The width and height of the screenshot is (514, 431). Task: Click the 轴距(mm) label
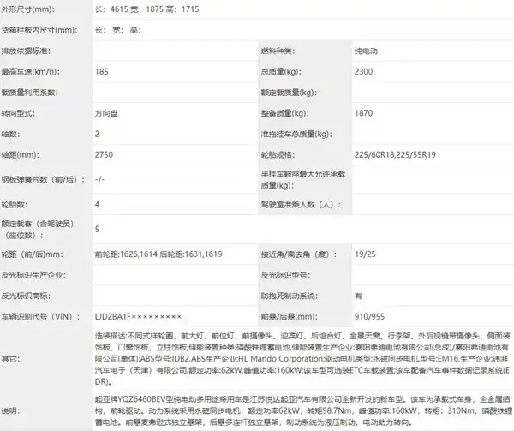[x=20, y=154]
